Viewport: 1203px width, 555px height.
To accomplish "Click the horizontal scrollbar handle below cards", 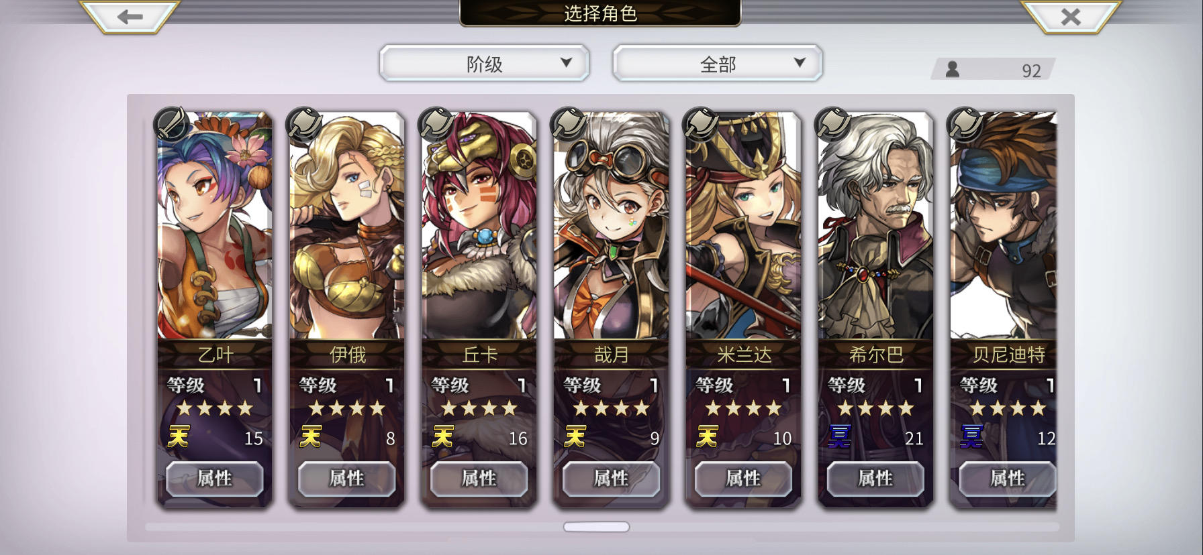I will click(596, 527).
